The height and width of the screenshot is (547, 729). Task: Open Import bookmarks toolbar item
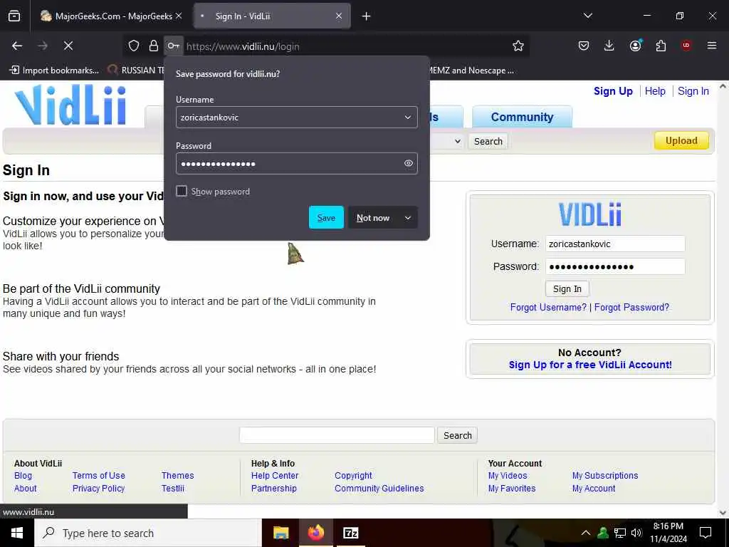54,71
